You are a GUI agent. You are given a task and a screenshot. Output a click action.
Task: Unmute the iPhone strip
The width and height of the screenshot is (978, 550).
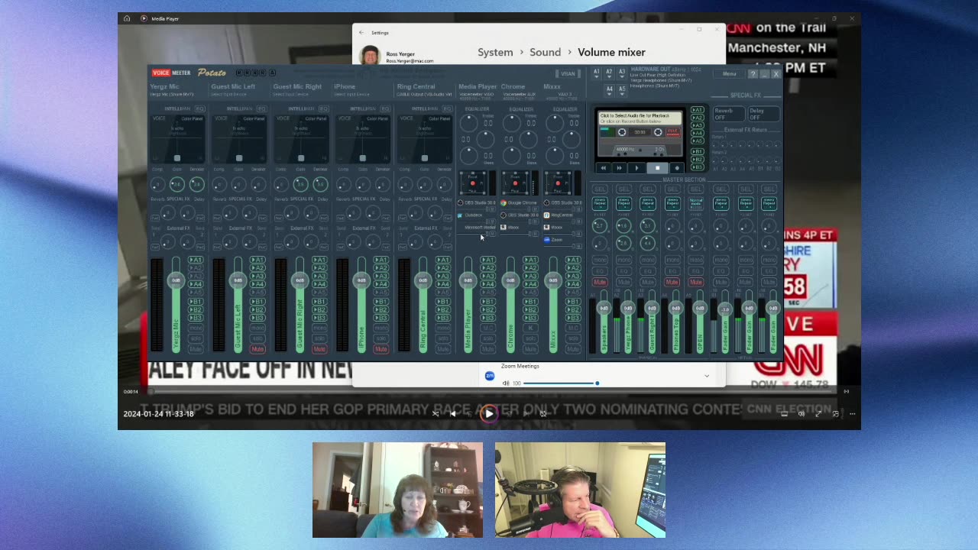coord(381,349)
